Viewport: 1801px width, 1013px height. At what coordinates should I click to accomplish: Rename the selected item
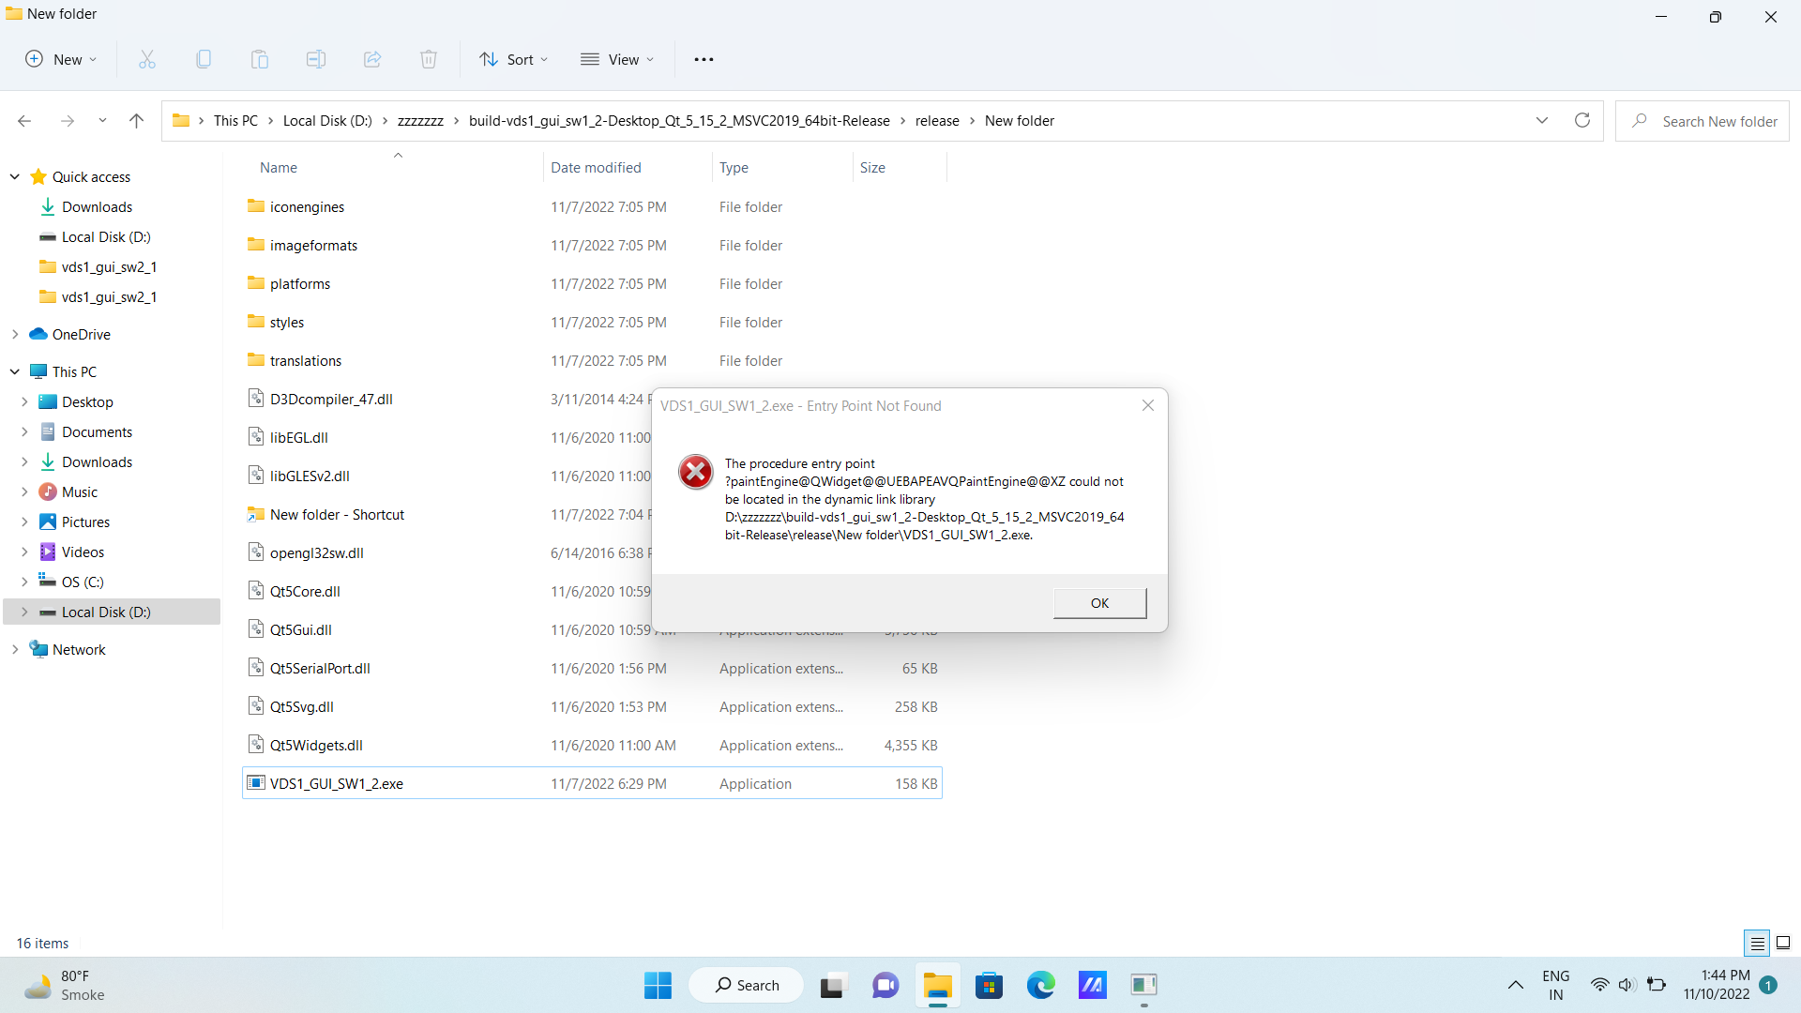315,58
